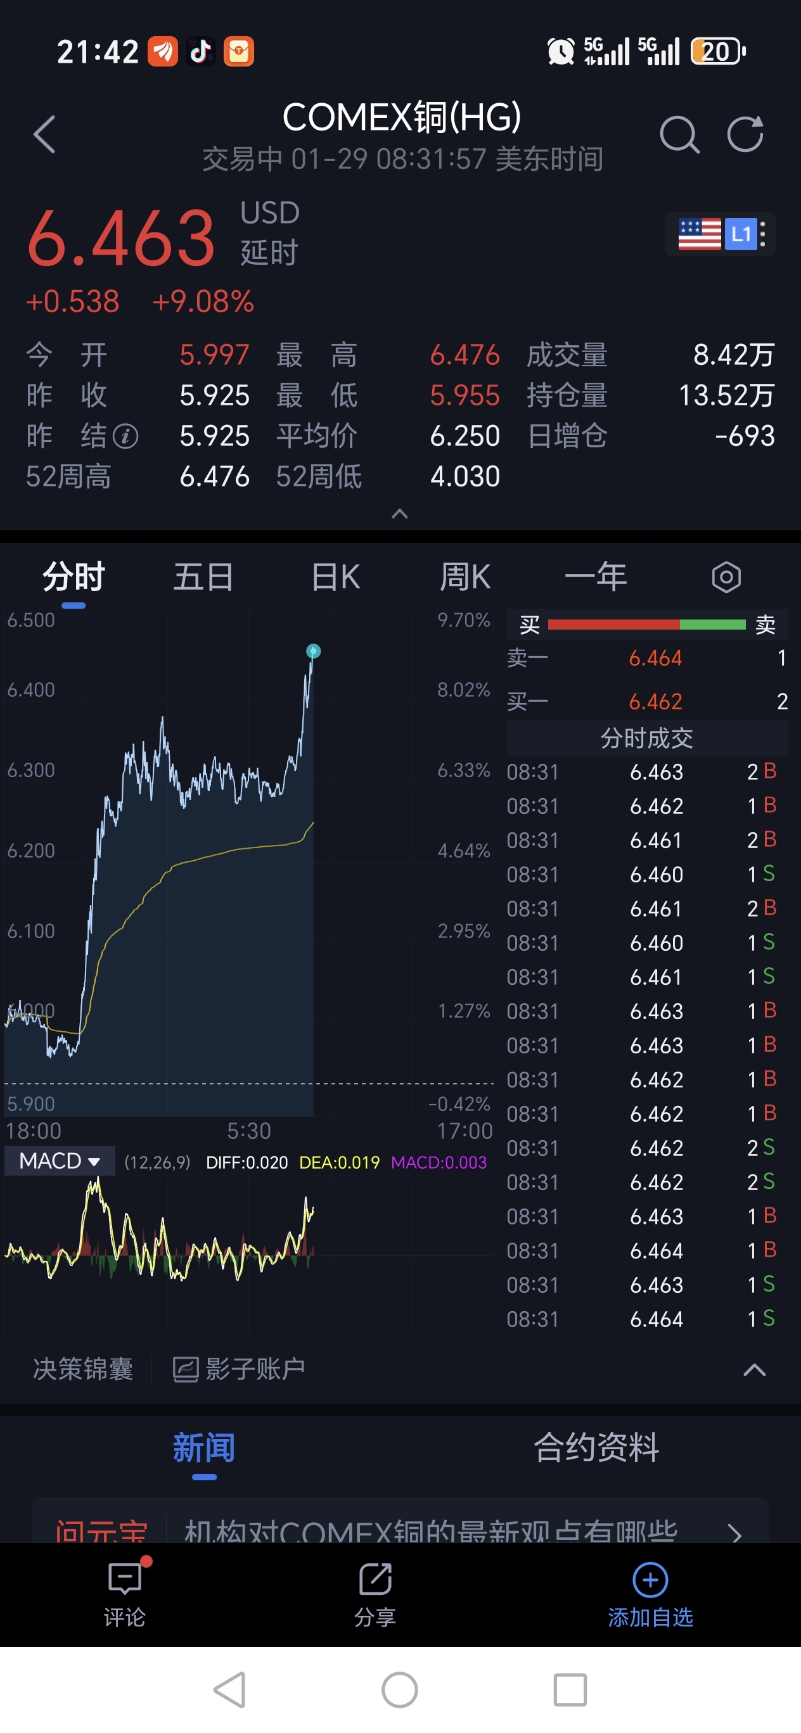Select the 新闻 tab
The width and height of the screenshot is (801, 1733).
[x=204, y=1448]
